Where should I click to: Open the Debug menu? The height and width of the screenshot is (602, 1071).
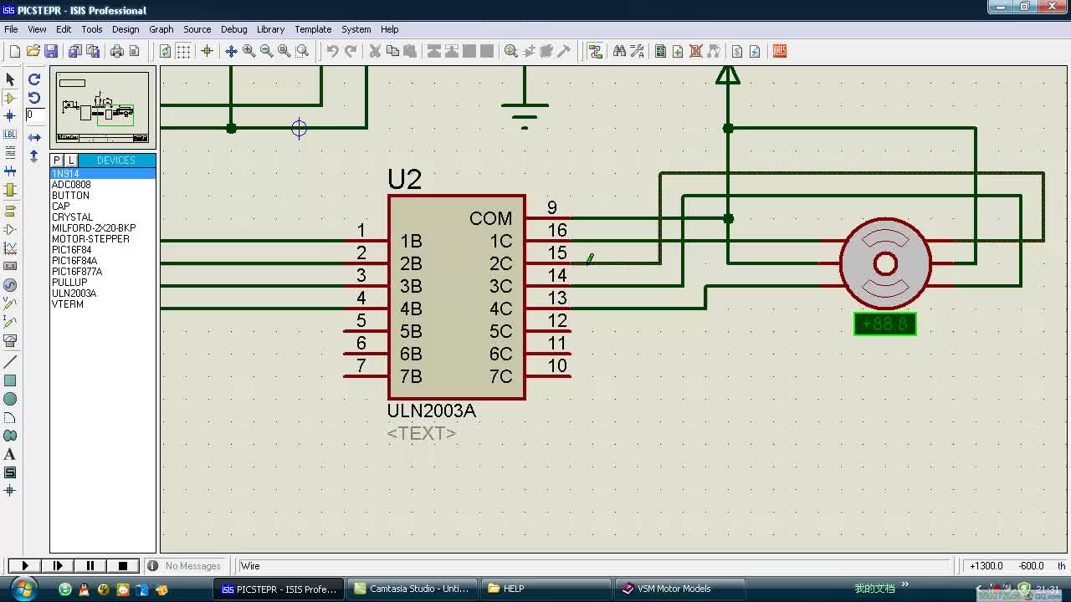click(233, 29)
